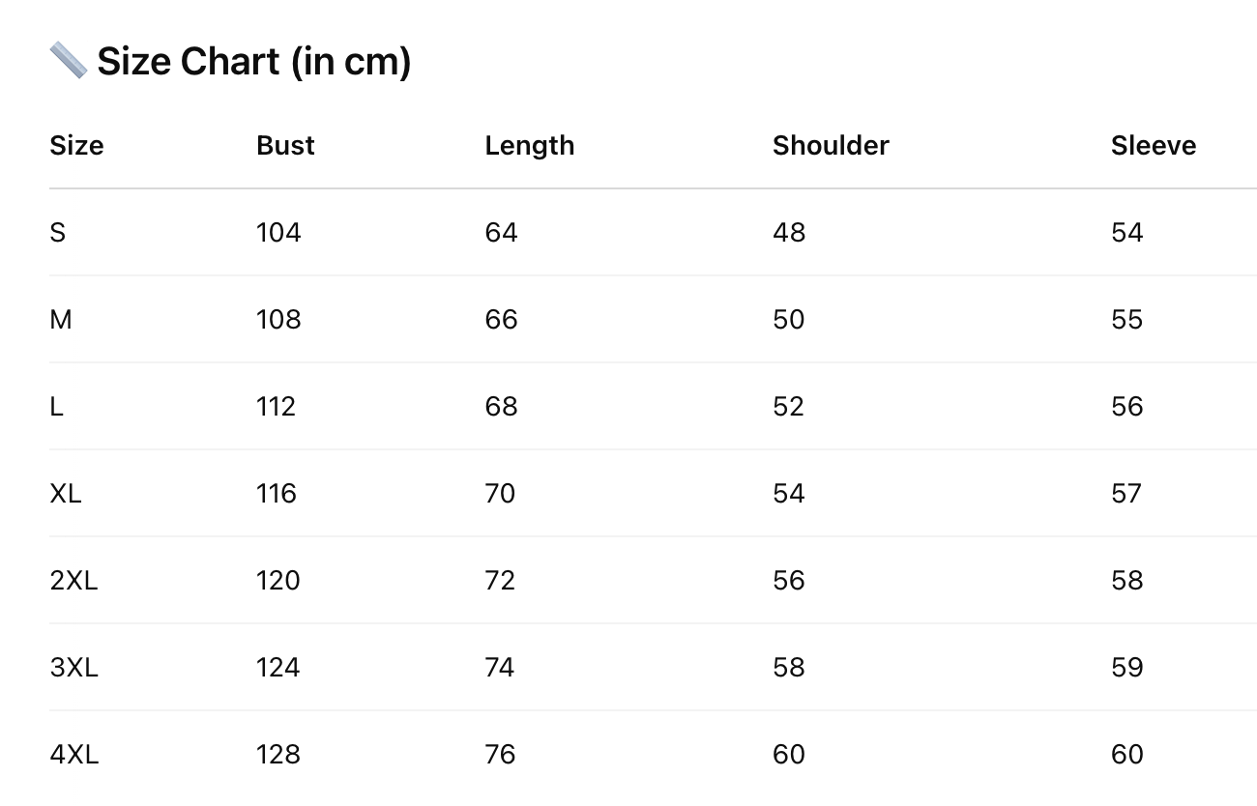Click bust value 104 in S row
Viewport: 1257px width, 806px height.
click(278, 233)
